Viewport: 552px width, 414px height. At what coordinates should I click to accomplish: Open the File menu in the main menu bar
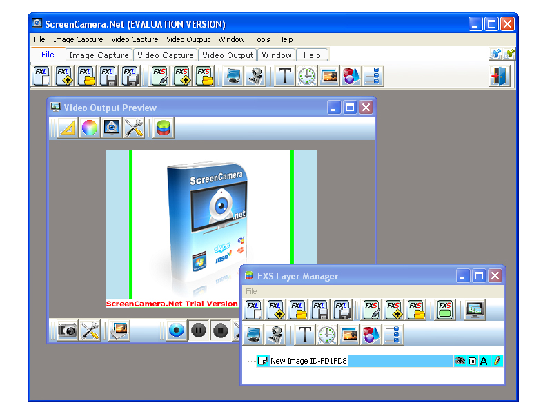coord(39,39)
